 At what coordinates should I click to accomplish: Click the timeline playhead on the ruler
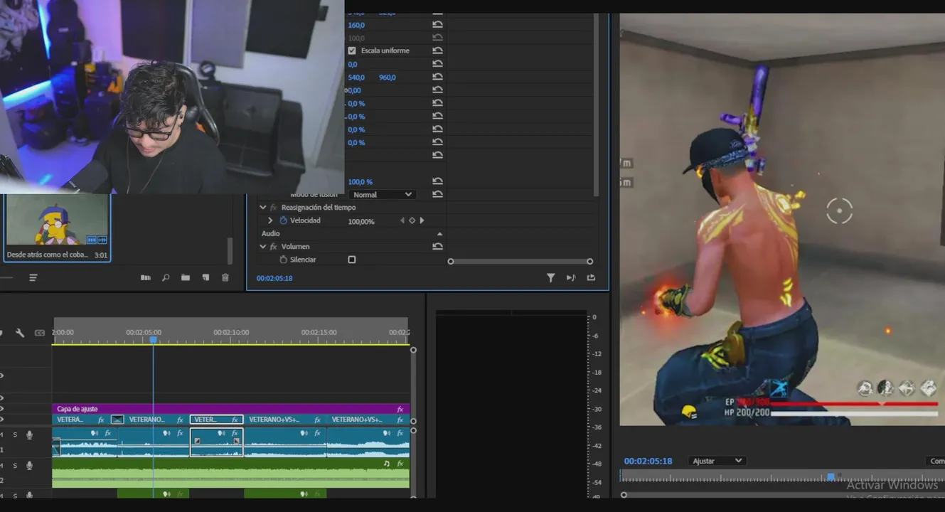(x=153, y=340)
